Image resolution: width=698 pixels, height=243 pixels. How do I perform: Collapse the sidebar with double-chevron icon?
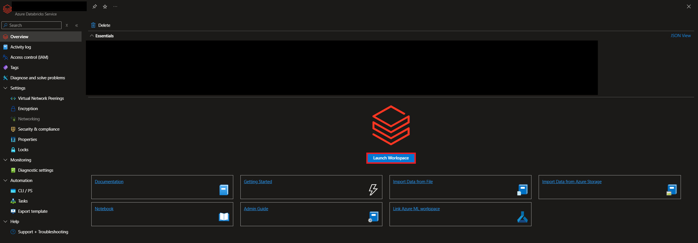pos(77,25)
